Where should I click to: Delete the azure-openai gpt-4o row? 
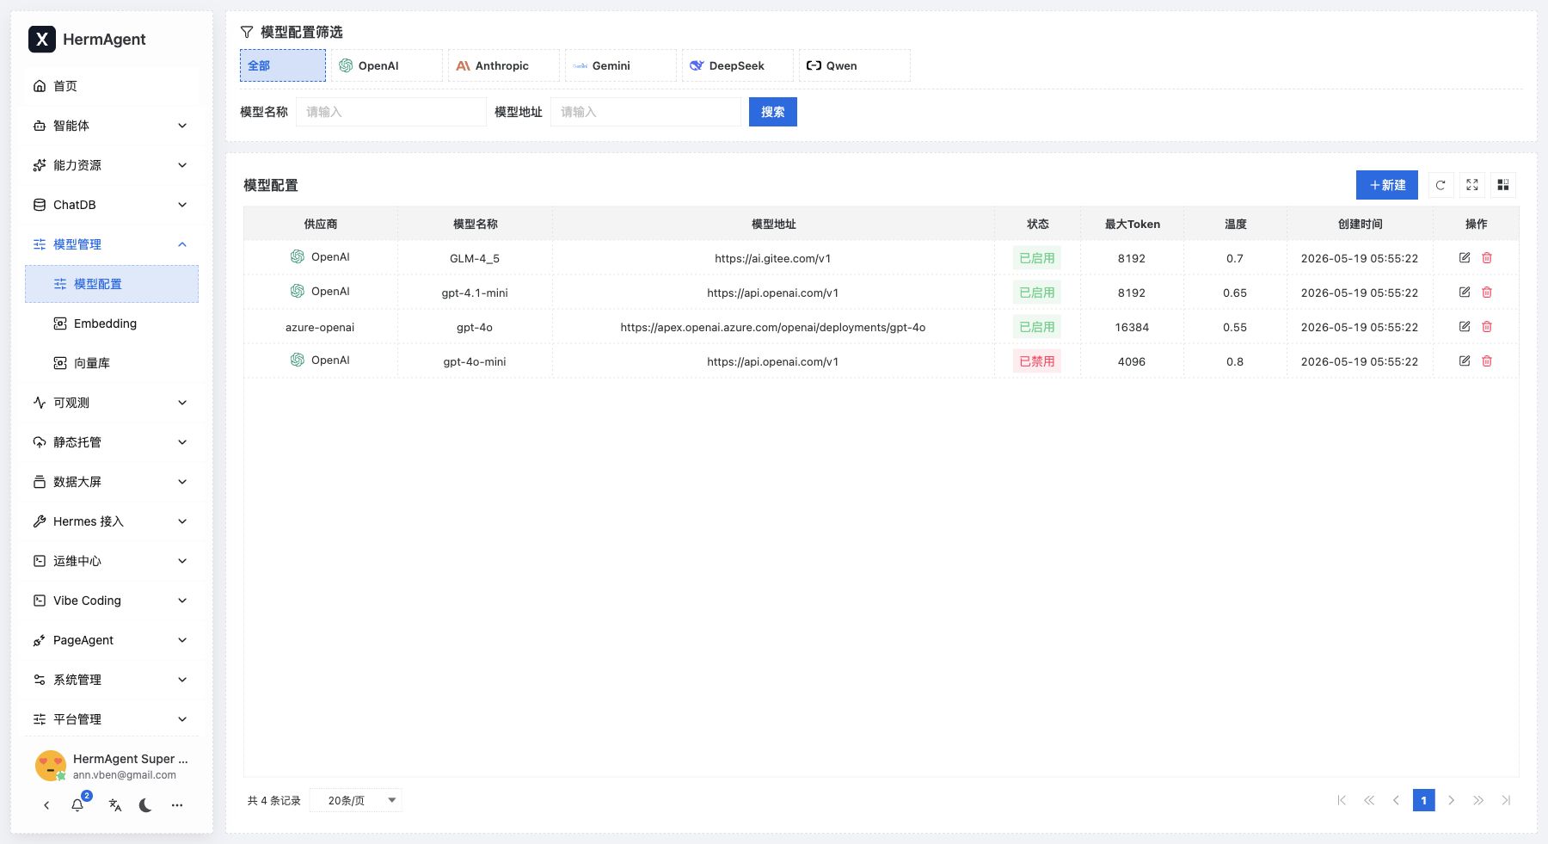pyautogui.click(x=1487, y=327)
